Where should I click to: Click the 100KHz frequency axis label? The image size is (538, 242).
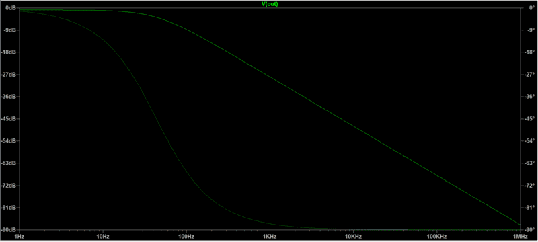click(436, 237)
